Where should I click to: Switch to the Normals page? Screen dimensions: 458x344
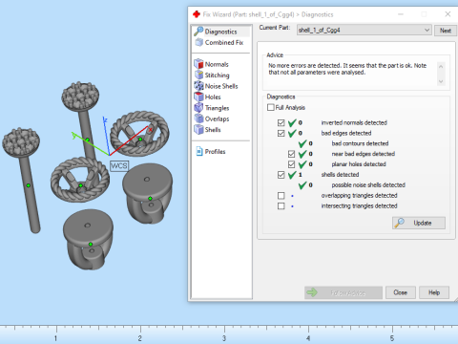[x=217, y=64]
